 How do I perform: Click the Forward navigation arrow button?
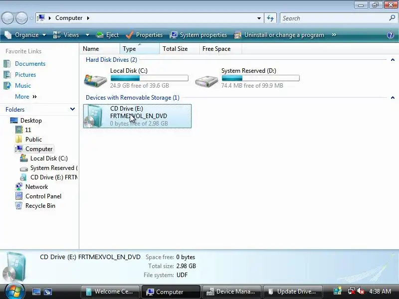tap(21, 18)
